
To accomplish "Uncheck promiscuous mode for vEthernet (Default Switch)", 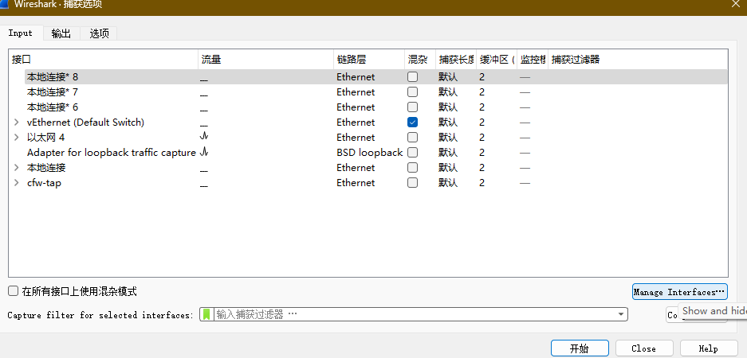I will (413, 123).
